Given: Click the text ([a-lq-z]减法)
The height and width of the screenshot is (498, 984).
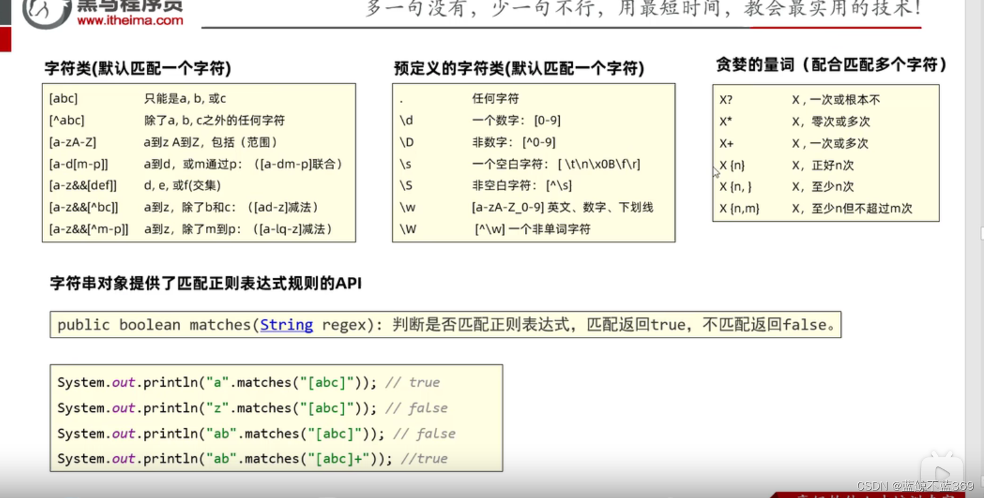Looking at the screenshot, I should pyautogui.click(x=293, y=229).
